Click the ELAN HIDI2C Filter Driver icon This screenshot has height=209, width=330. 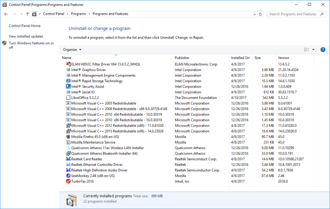pyautogui.click(x=68, y=64)
